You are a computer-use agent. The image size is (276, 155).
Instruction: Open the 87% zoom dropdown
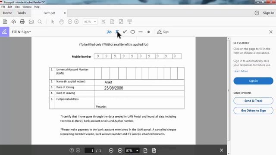pos(132,150)
